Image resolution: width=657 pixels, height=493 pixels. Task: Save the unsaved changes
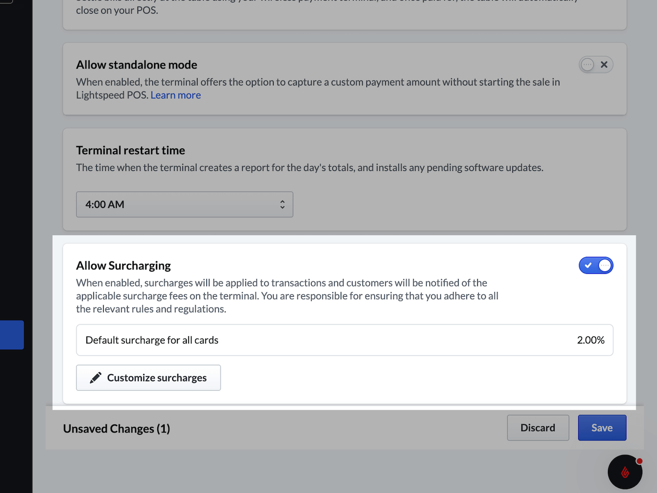(602, 428)
